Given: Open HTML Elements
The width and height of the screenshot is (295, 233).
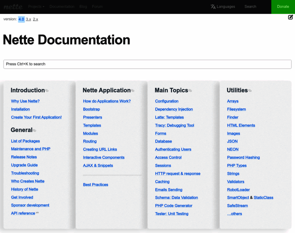Looking at the screenshot, I should click(241, 125).
